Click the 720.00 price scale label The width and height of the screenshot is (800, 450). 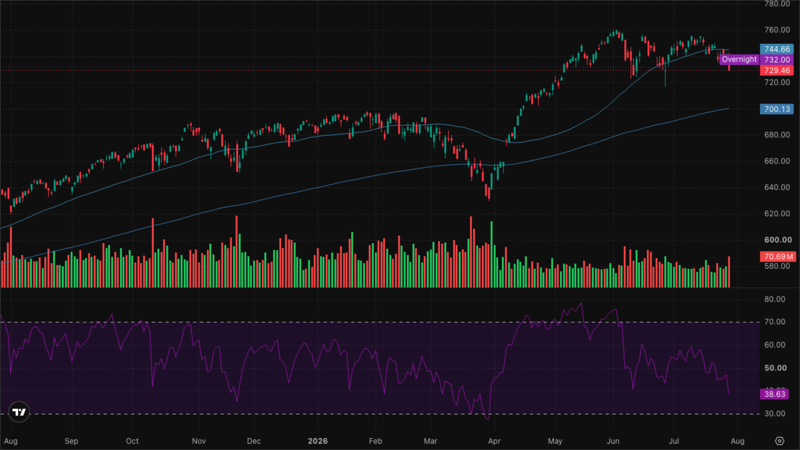pyautogui.click(x=777, y=82)
